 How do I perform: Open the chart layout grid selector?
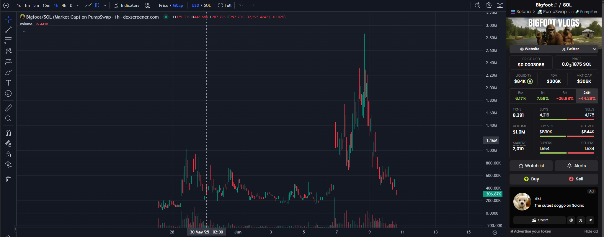[x=148, y=5]
